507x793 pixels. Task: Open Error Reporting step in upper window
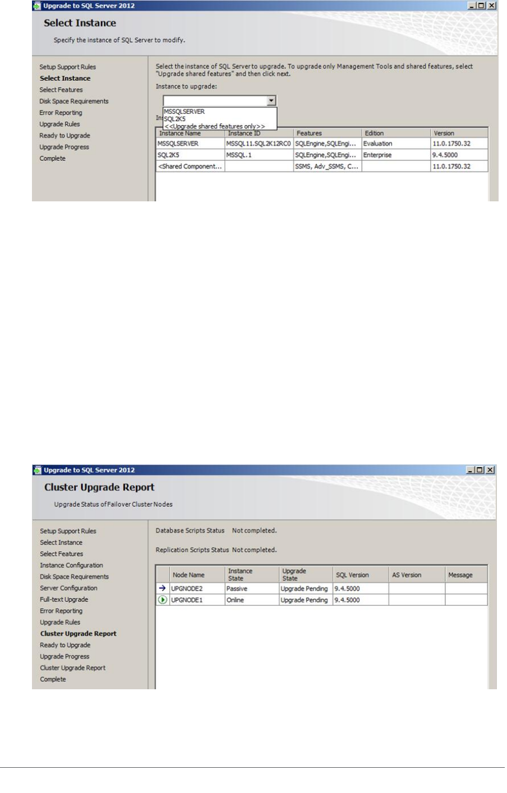(61, 113)
